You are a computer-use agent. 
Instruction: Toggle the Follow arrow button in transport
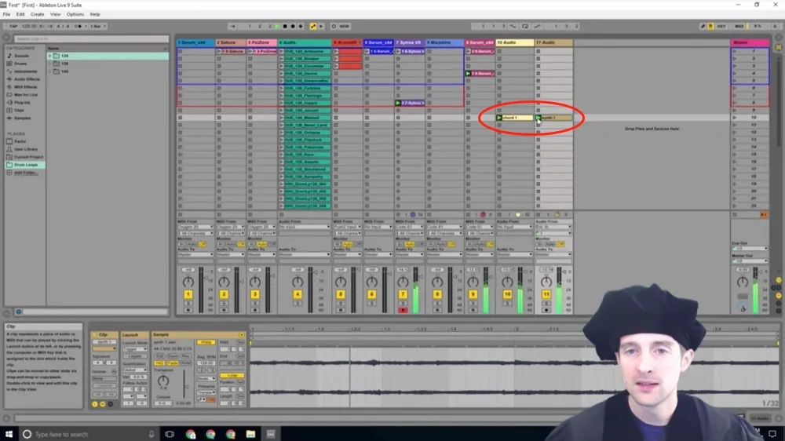pos(233,26)
